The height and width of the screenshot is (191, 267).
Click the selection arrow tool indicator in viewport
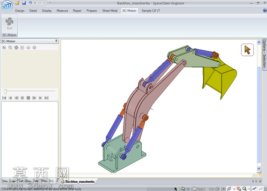coord(247,50)
